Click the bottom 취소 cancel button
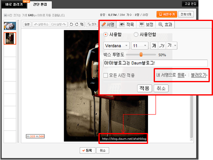Viewport: 213px width, 160px height. pyautogui.click(x=103, y=150)
